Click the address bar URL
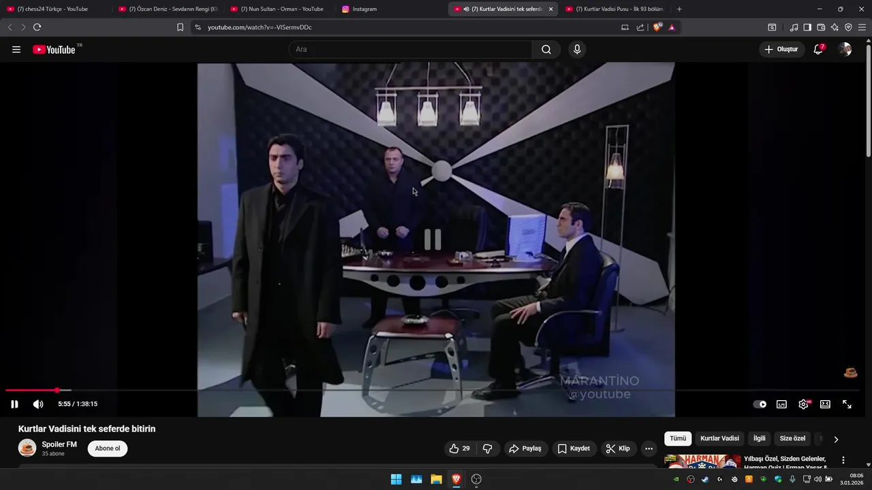 pos(260,27)
